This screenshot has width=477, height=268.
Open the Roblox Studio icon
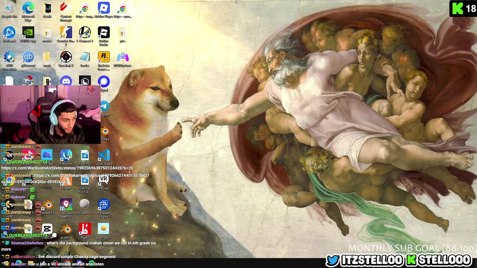104,36
